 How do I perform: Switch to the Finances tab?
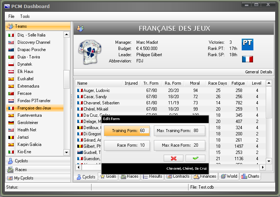(205, 177)
